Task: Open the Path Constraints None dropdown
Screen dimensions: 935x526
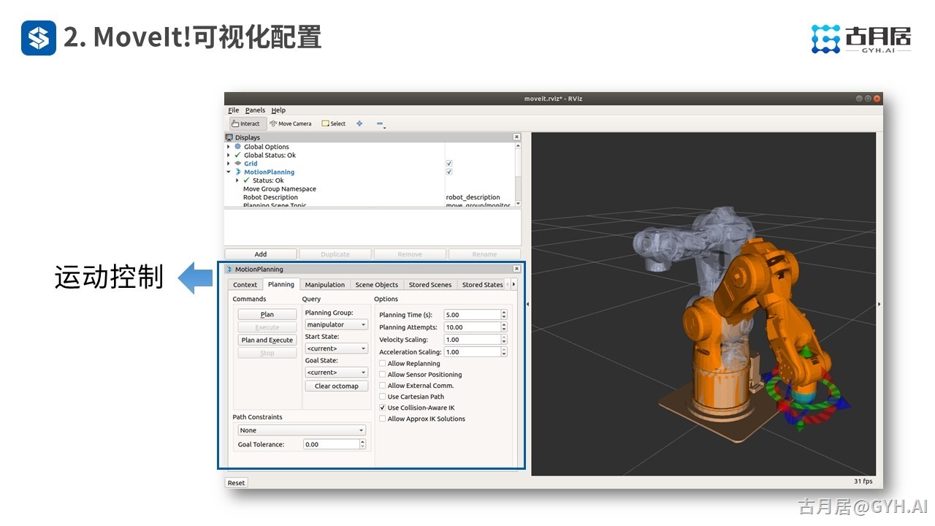Action: (x=302, y=430)
